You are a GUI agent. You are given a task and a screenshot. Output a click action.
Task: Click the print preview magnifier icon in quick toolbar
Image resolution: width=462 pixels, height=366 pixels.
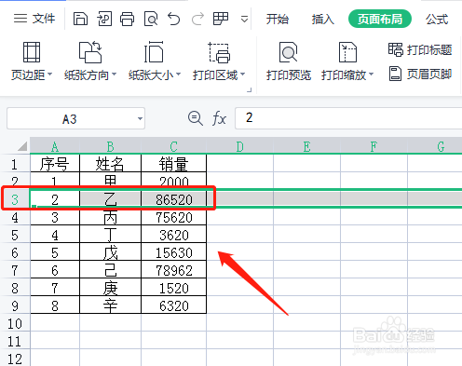click(x=151, y=19)
